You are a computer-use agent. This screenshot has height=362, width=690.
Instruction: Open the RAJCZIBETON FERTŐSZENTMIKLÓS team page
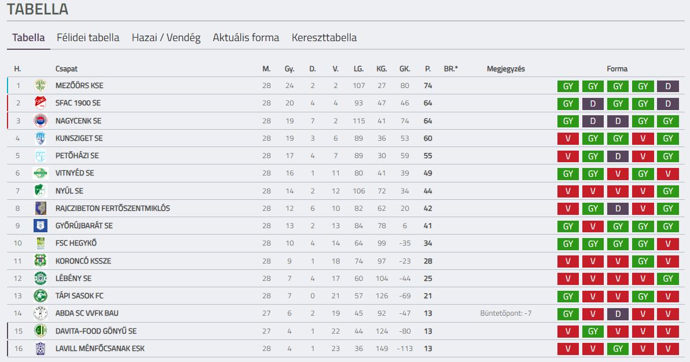pyautogui.click(x=113, y=209)
